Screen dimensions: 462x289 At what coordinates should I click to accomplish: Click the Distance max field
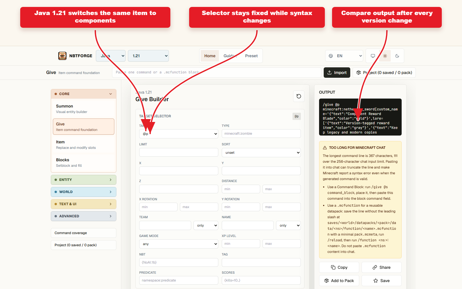point(282,189)
